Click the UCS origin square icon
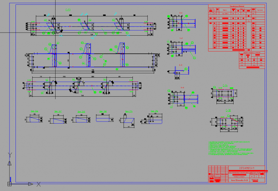The height and width of the screenshot is (191, 278). [10, 184]
